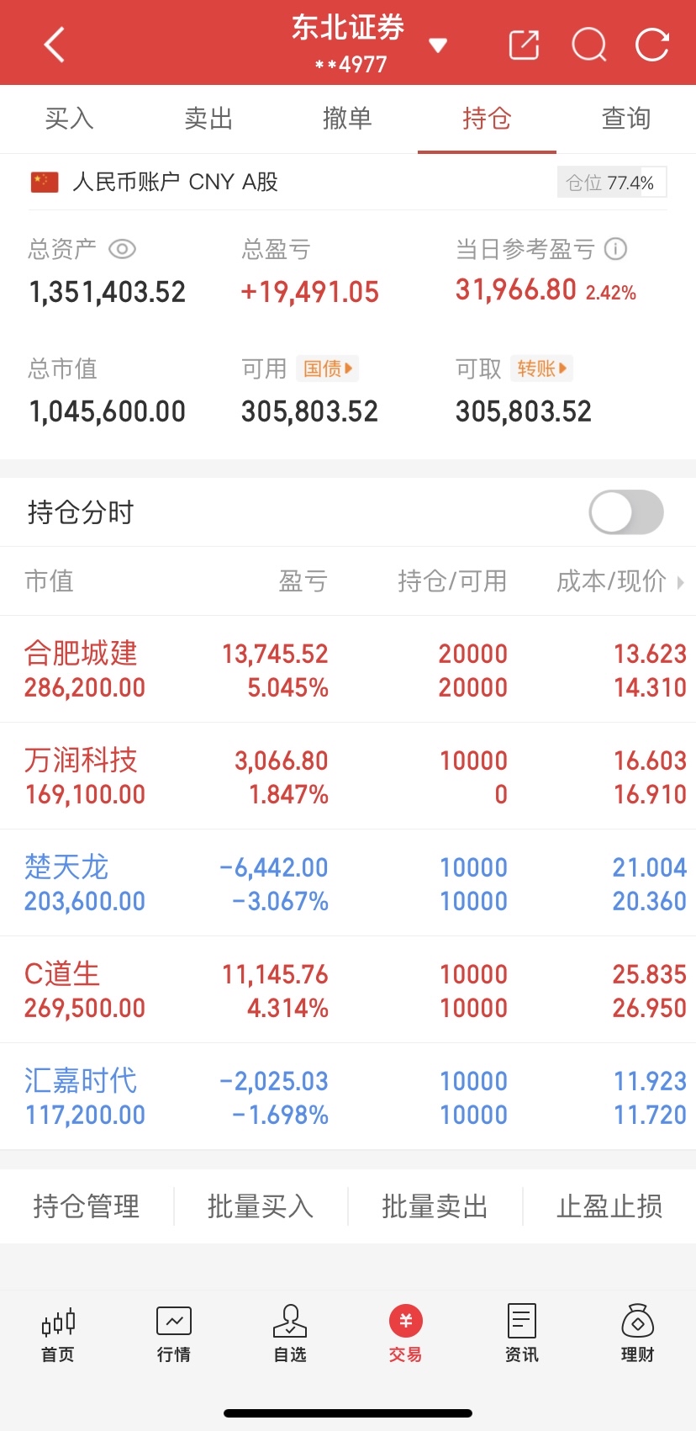Refresh holdings with the reload icon

click(652, 45)
